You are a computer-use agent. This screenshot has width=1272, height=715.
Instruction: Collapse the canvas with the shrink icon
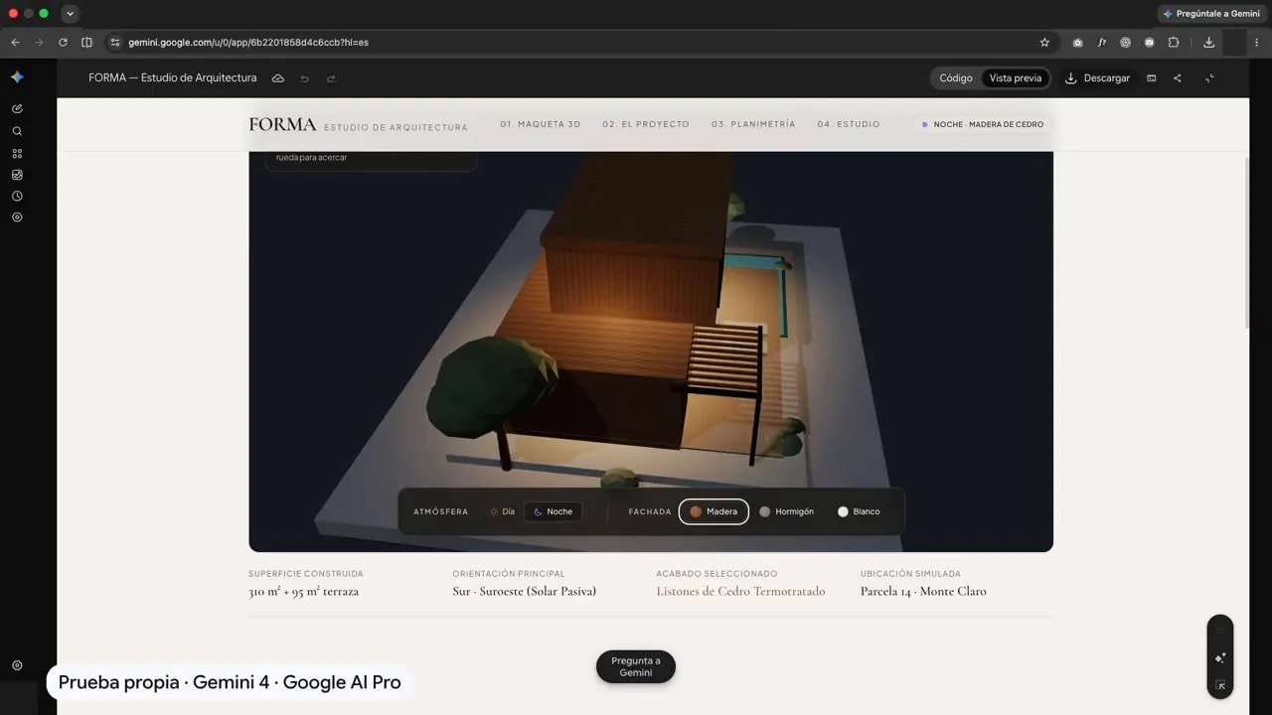1209,78
